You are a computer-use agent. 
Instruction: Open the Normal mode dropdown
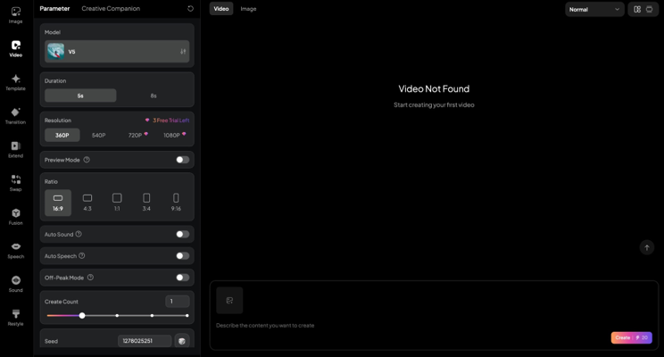click(594, 9)
